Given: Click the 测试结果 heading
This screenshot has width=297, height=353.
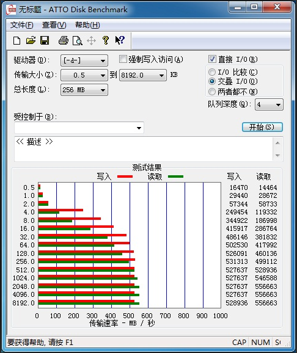Looking at the screenshot, I should (x=147, y=167).
